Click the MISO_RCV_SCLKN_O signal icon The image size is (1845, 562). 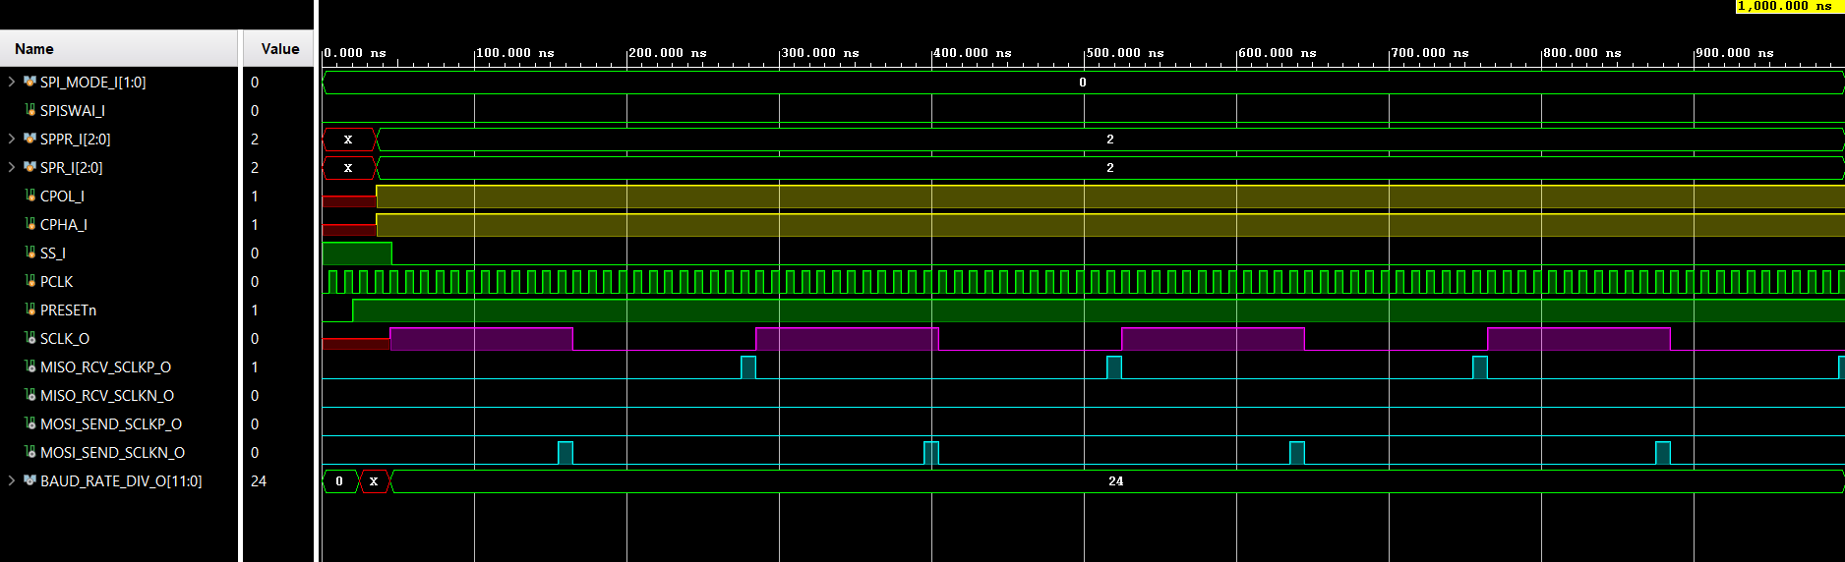(30, 396)
